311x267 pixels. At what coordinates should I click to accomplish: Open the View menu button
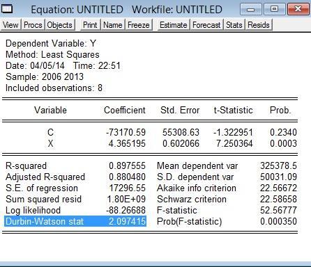(x=10, y=25)
